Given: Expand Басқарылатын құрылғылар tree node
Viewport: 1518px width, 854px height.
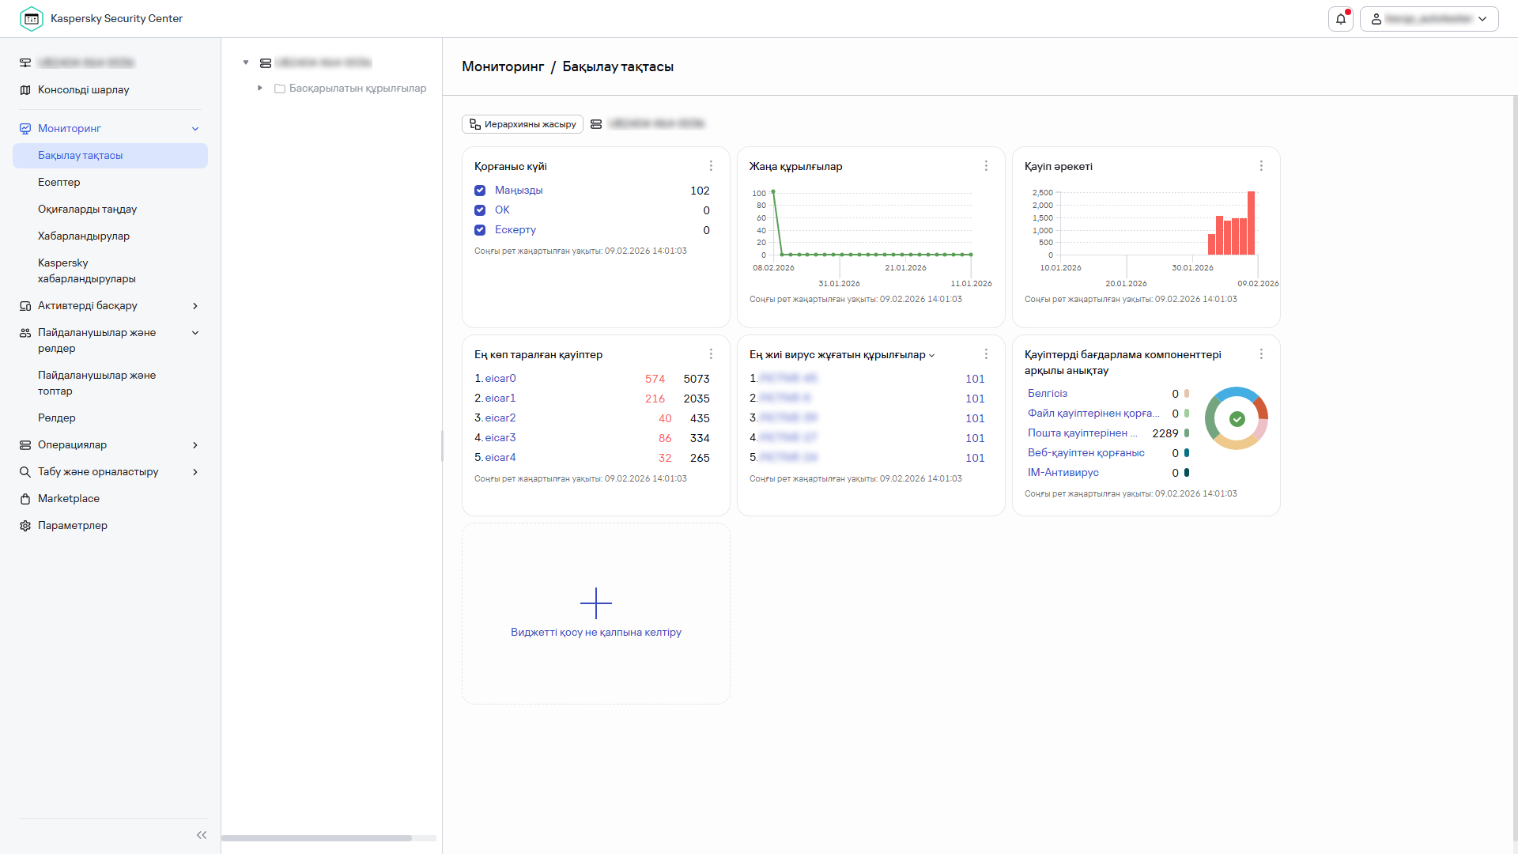Looking at the screenshot, I should (x=260, y=89).
